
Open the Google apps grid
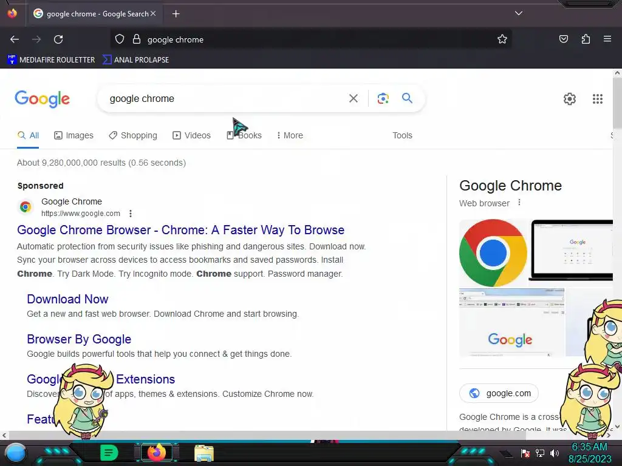point(598,99)
